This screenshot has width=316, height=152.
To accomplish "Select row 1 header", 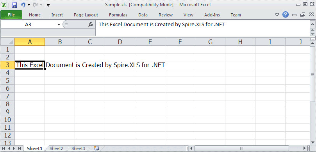I will point(8,49).
